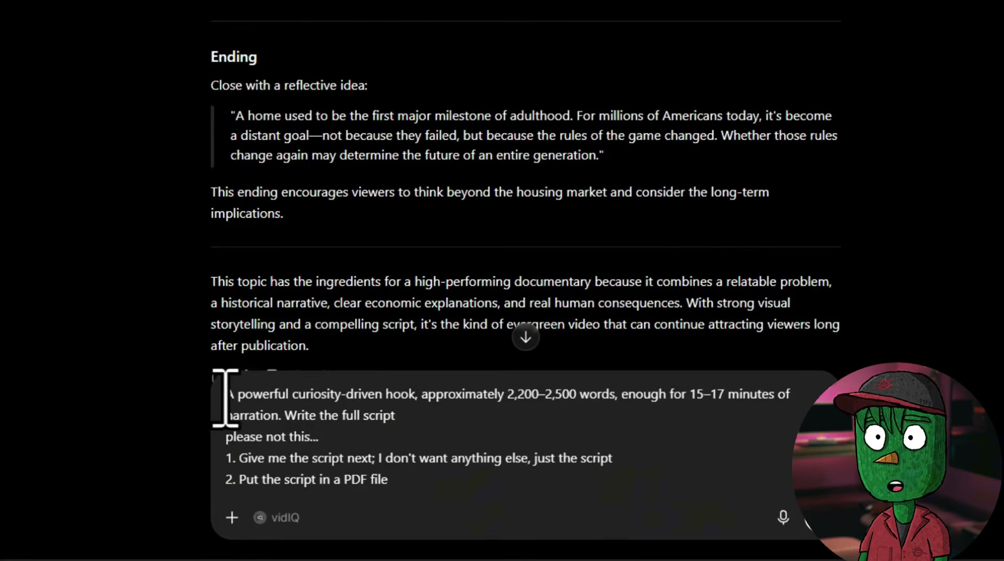Click the 'please not this...' line in the prompt
Screen dimensions: 1004x561
(272, 436)
